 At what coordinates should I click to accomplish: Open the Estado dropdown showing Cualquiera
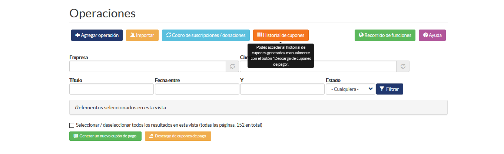coord(351,89)
